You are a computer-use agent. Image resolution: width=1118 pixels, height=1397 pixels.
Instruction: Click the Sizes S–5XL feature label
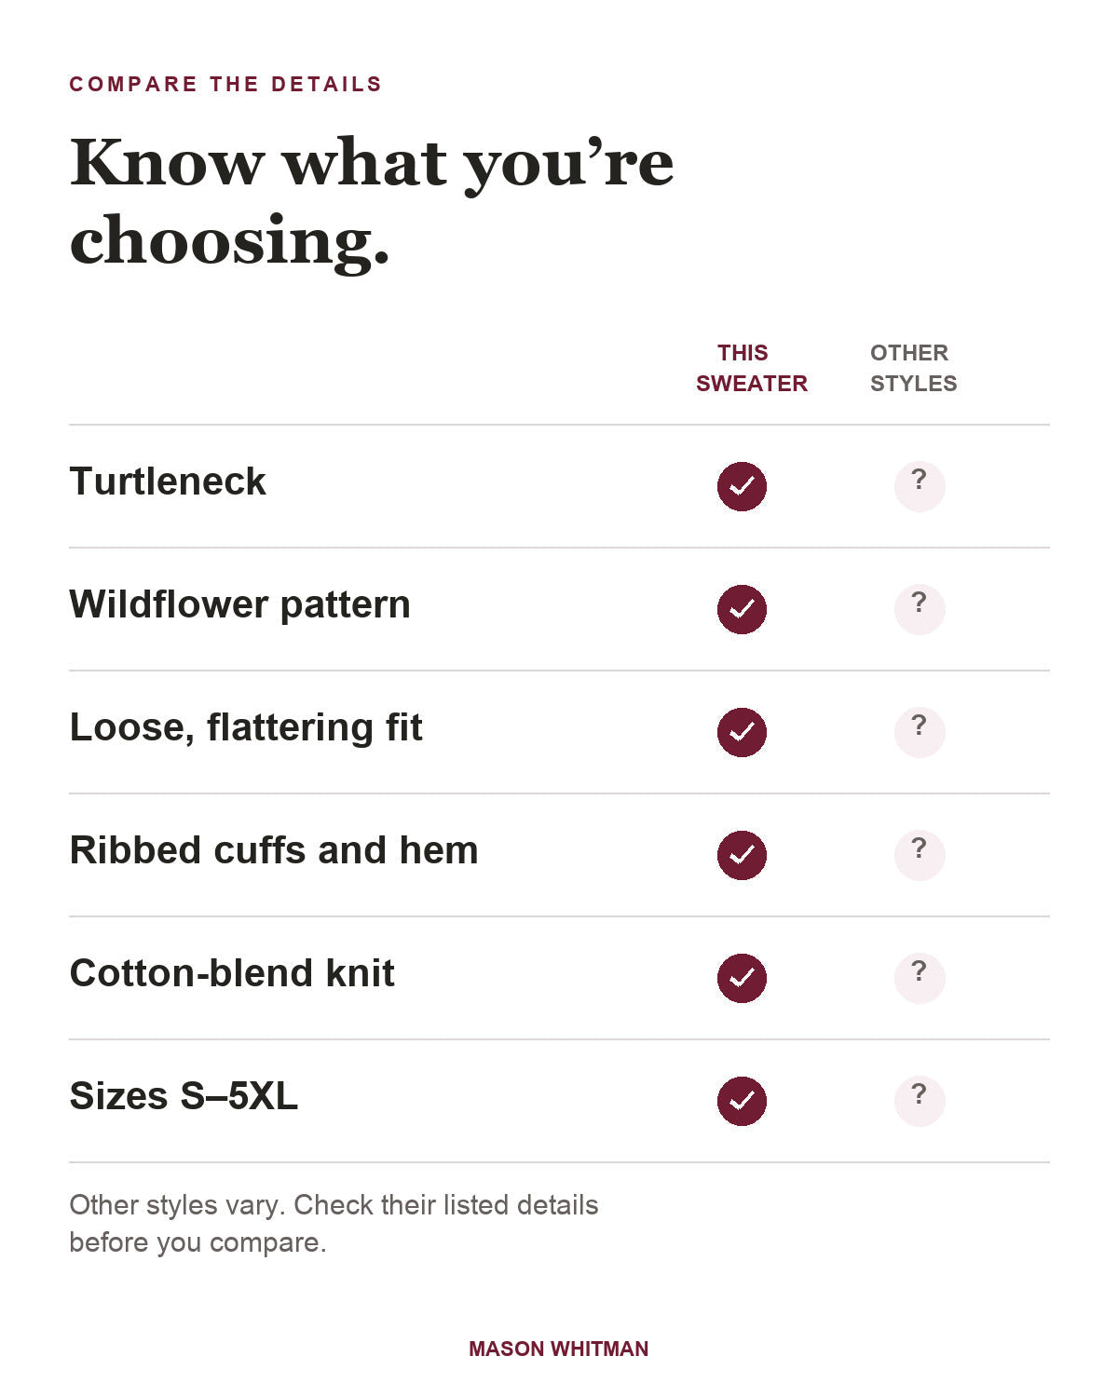coord(184,1096)
